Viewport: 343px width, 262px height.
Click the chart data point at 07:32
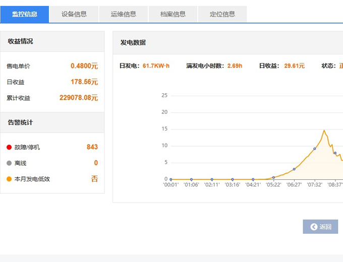tap(315, 149)
